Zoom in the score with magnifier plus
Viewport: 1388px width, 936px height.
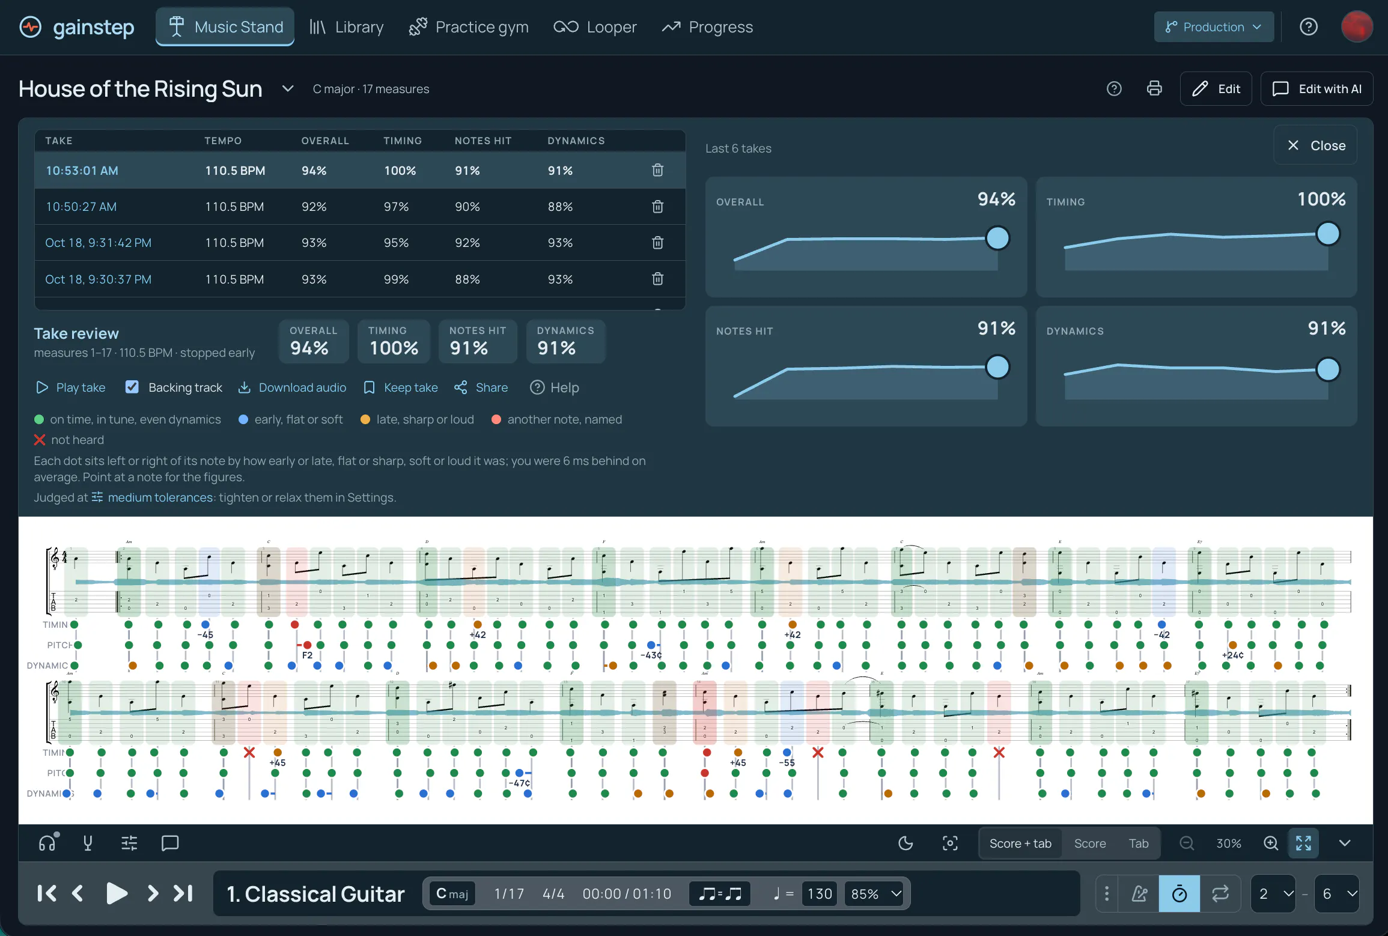coord(1271,843)
